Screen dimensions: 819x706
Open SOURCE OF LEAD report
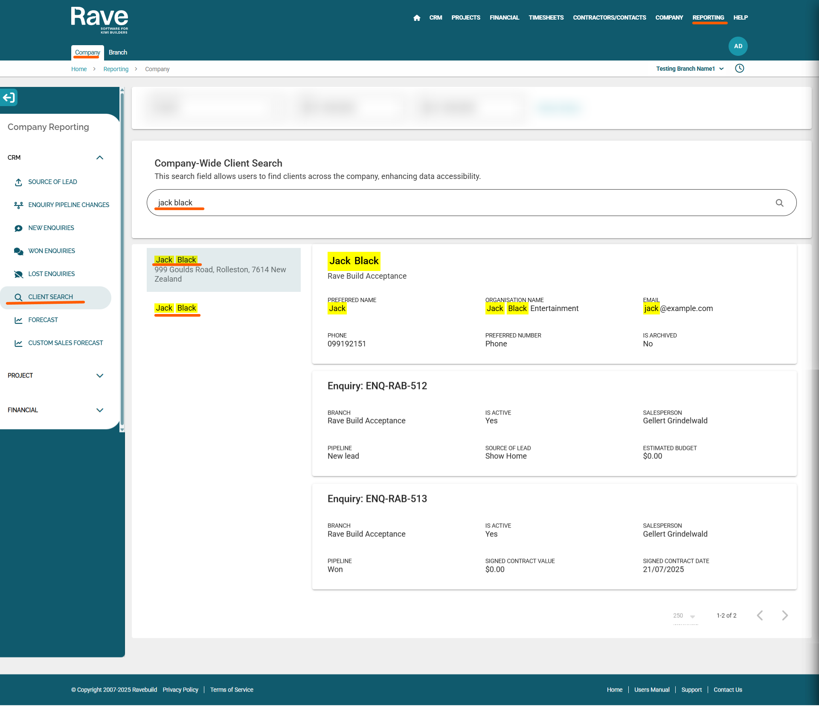coord(52,182)
